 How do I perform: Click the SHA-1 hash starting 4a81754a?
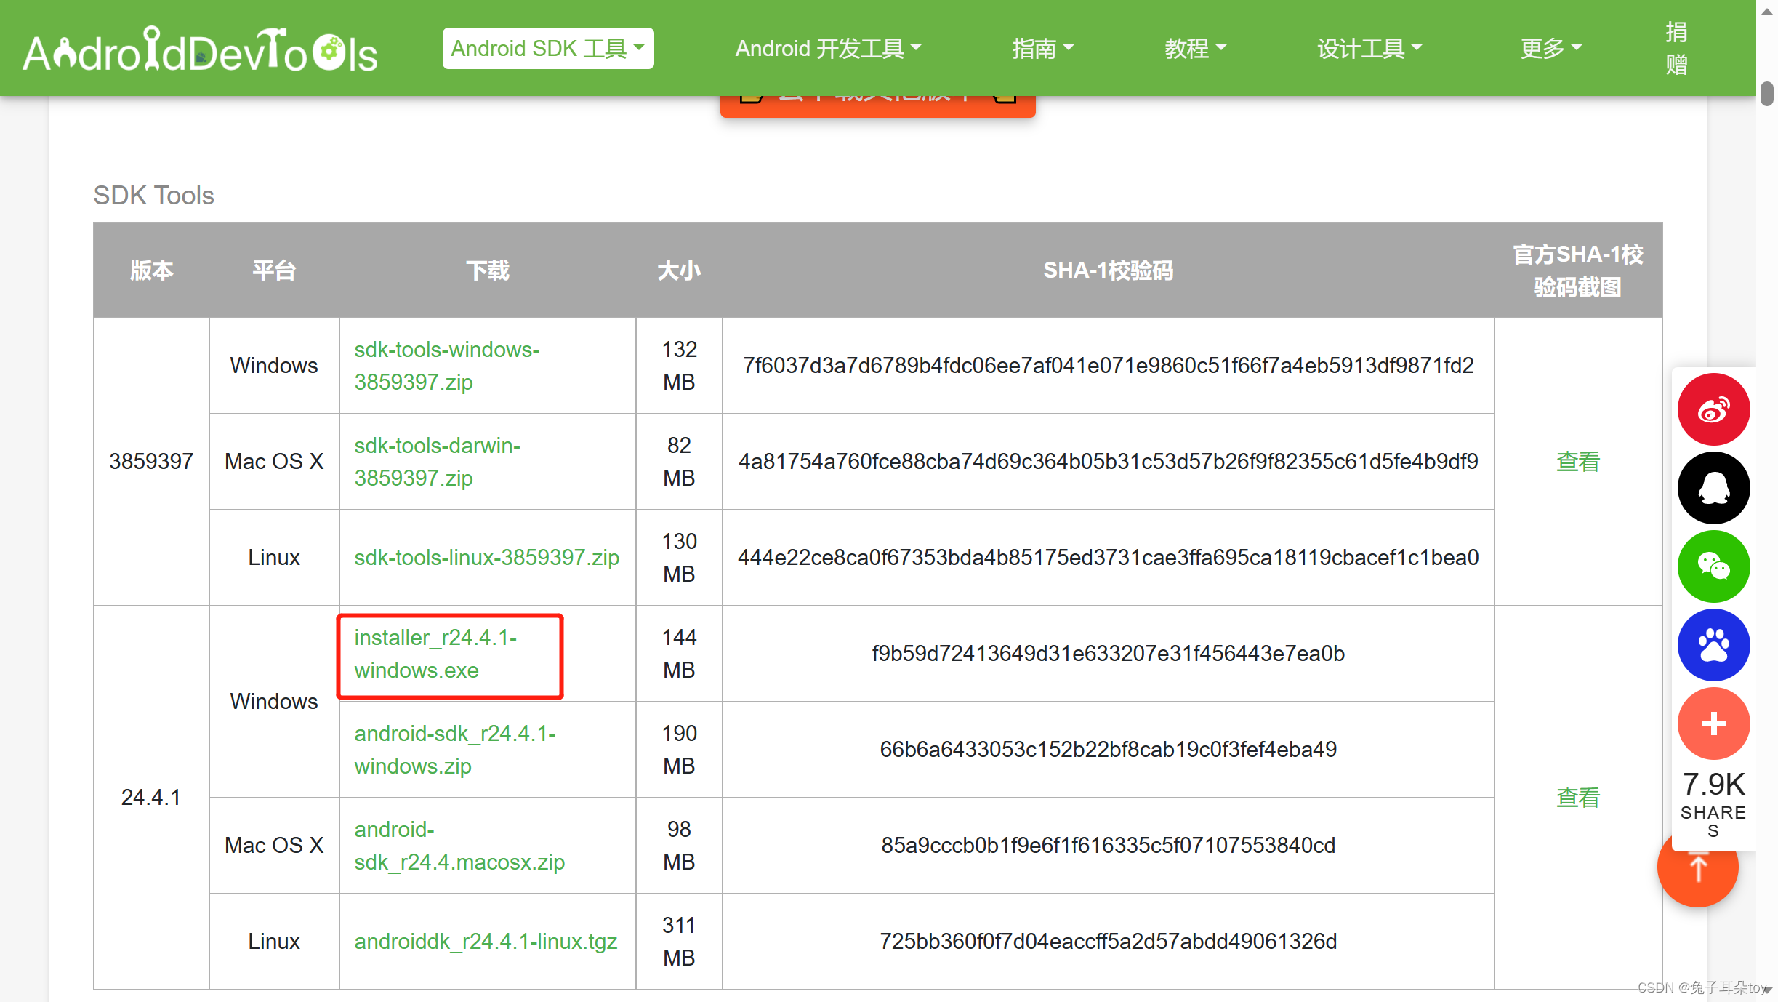point(1108,462)
